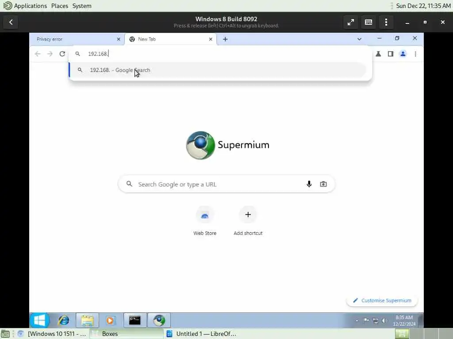
Task: Open Windows Media Player from taskbar
Action: [x=110, y=320]
